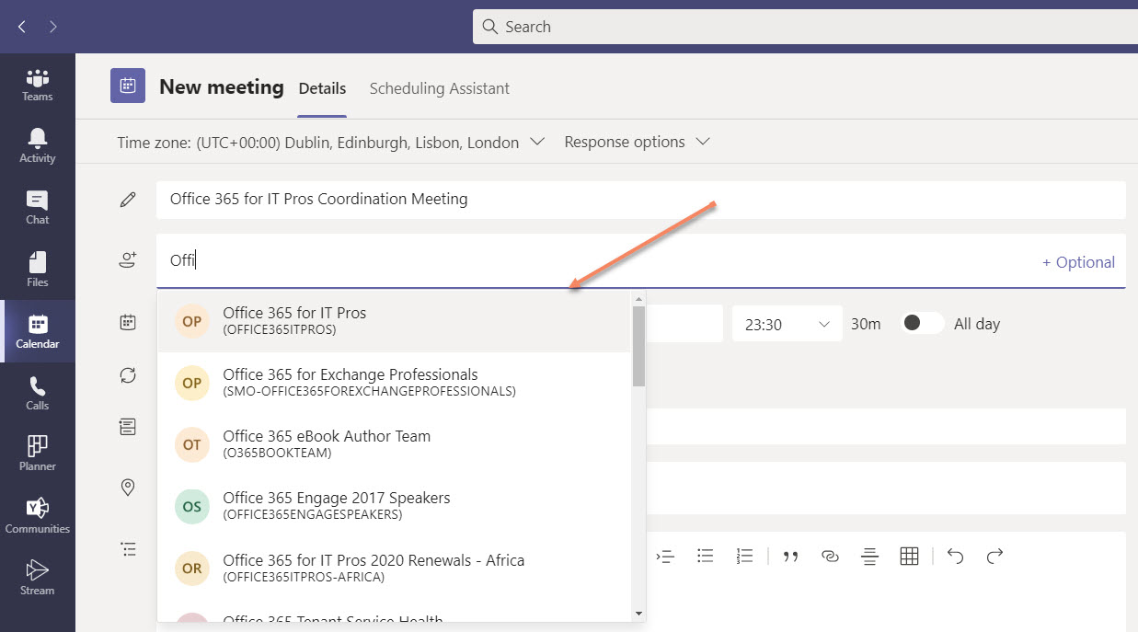Click the location pin icon
This screenshot has width=1138, height=632.
(128, 488)
